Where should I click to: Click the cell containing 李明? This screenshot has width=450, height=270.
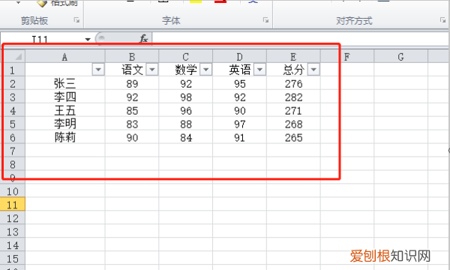click(65, 124)
